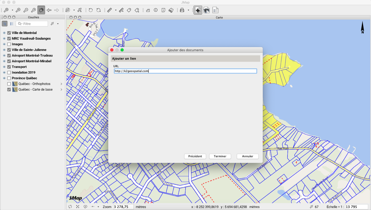Open the print dropdown arrow
The image size is (371, 210).
188,10
